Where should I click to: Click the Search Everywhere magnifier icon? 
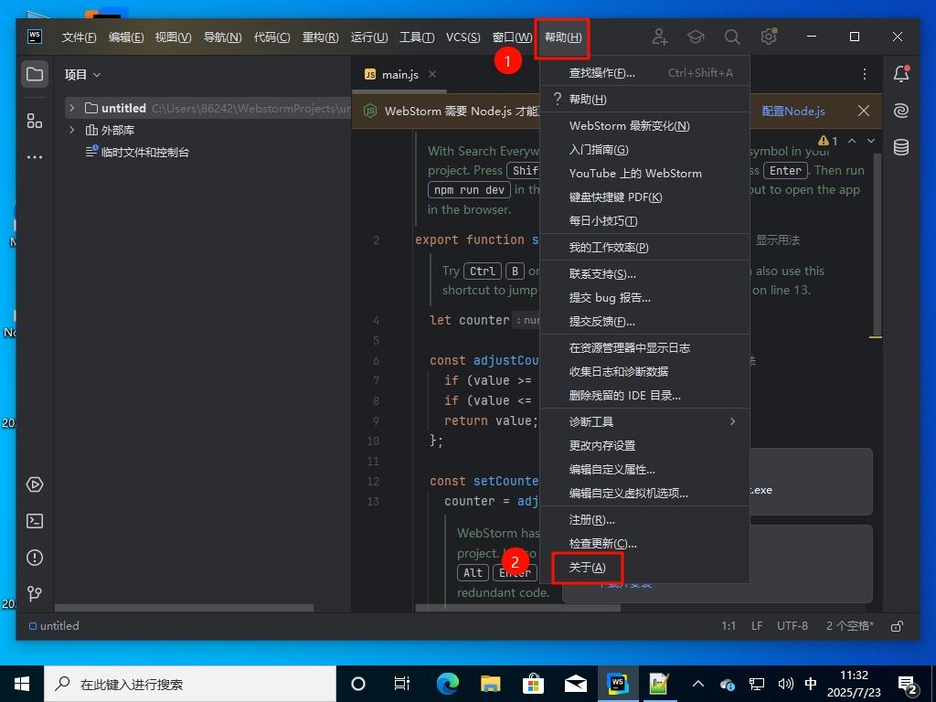[x=732, y=37]
